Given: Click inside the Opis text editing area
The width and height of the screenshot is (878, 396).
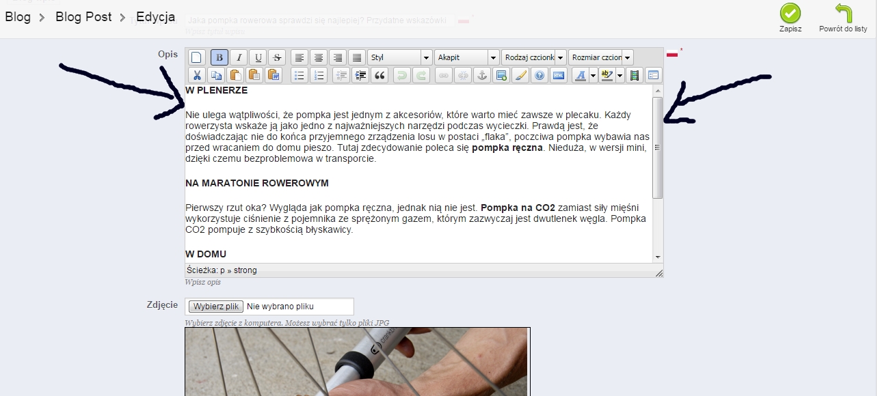Looking at the screenshot, I should click(x=418, y=173).
